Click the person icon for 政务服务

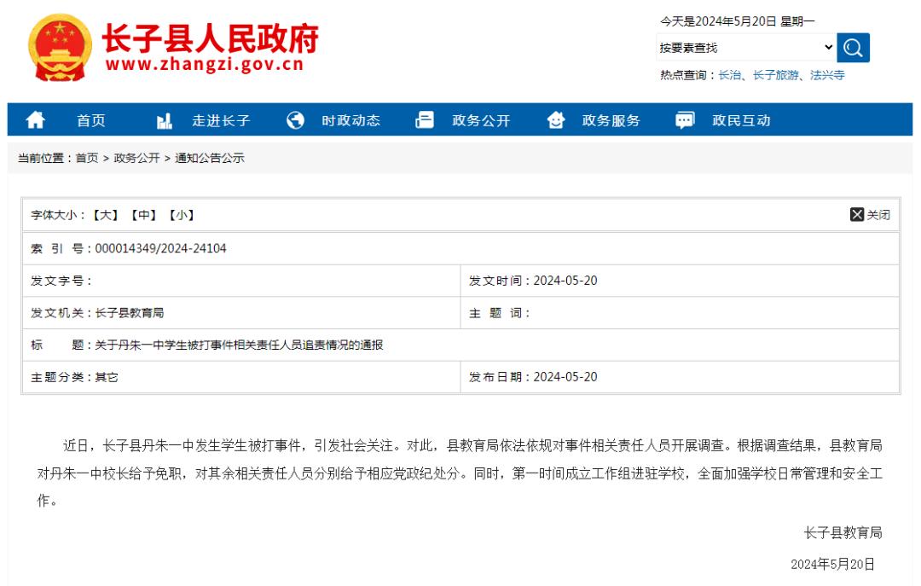556,120
